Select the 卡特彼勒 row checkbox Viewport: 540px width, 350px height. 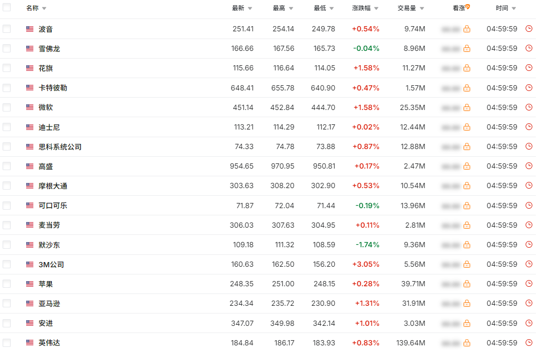click(x=7, y=88)
